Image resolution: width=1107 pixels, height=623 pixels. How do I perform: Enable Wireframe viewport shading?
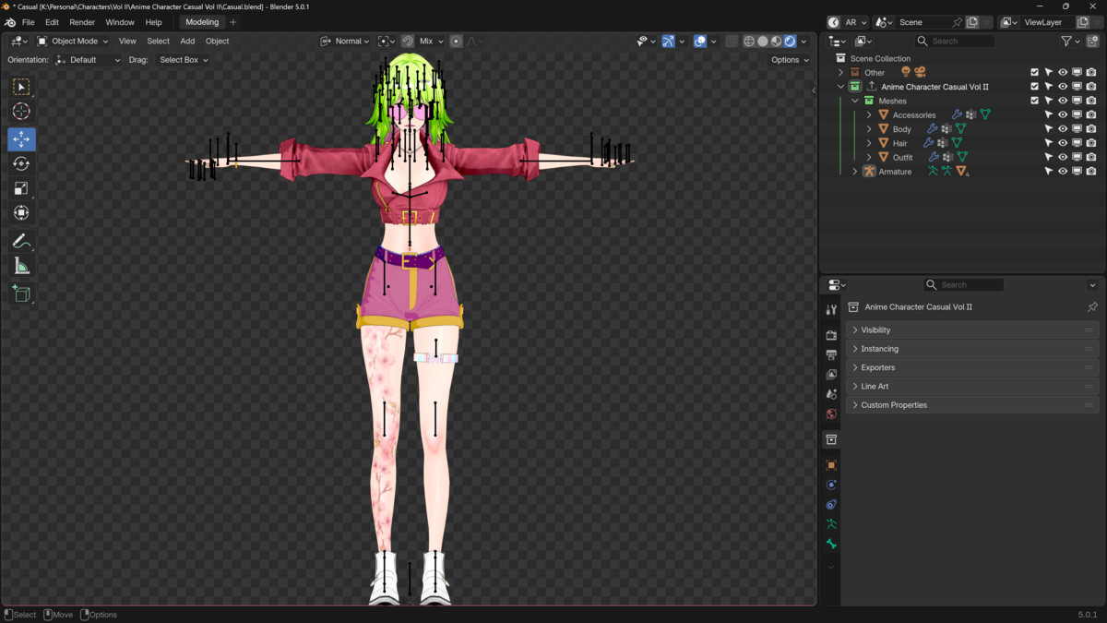click(x=749, y=41)
